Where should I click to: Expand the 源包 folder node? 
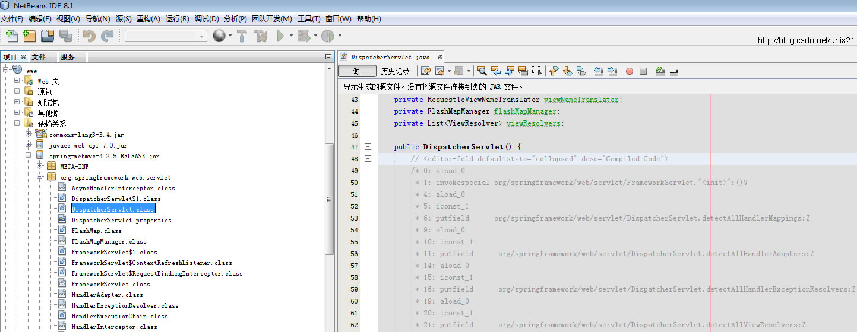pyautogui.click(x=18, y=91)
